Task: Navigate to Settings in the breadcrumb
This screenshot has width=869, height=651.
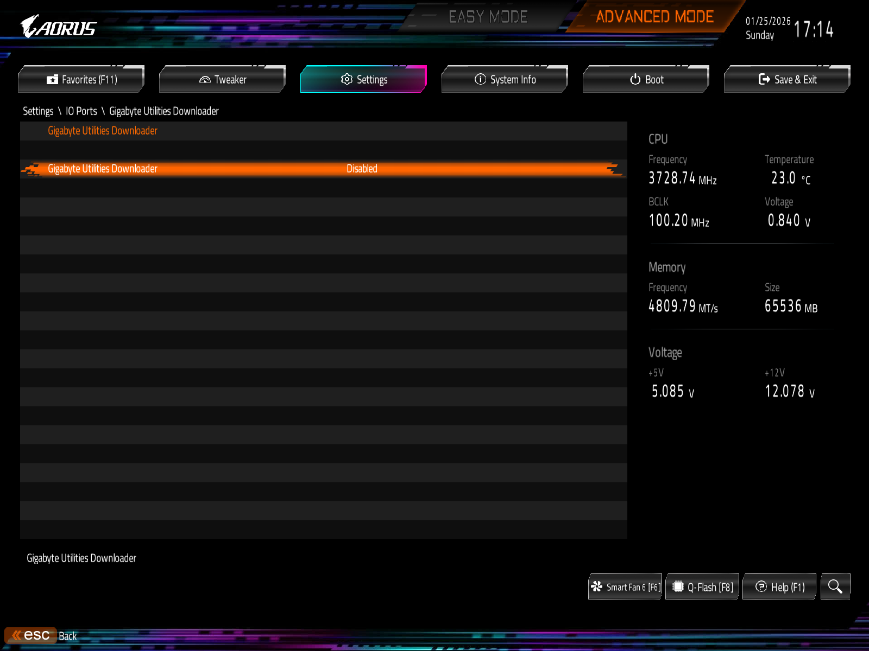Action: coord(38,111)
